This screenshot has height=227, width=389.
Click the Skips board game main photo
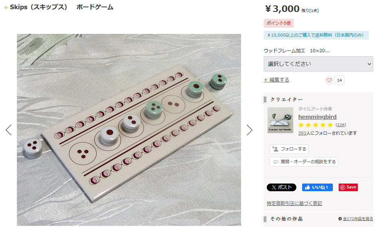[x=129, y=130]
